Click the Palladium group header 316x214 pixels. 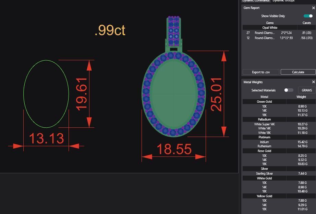(264, 119)
